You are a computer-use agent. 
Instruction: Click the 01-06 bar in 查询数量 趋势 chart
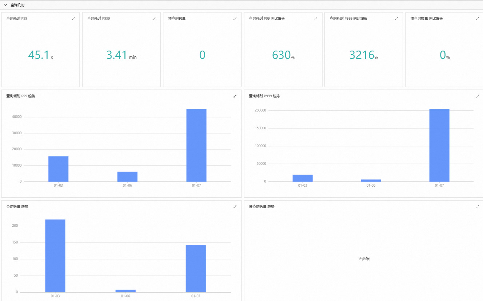point(125,291)
